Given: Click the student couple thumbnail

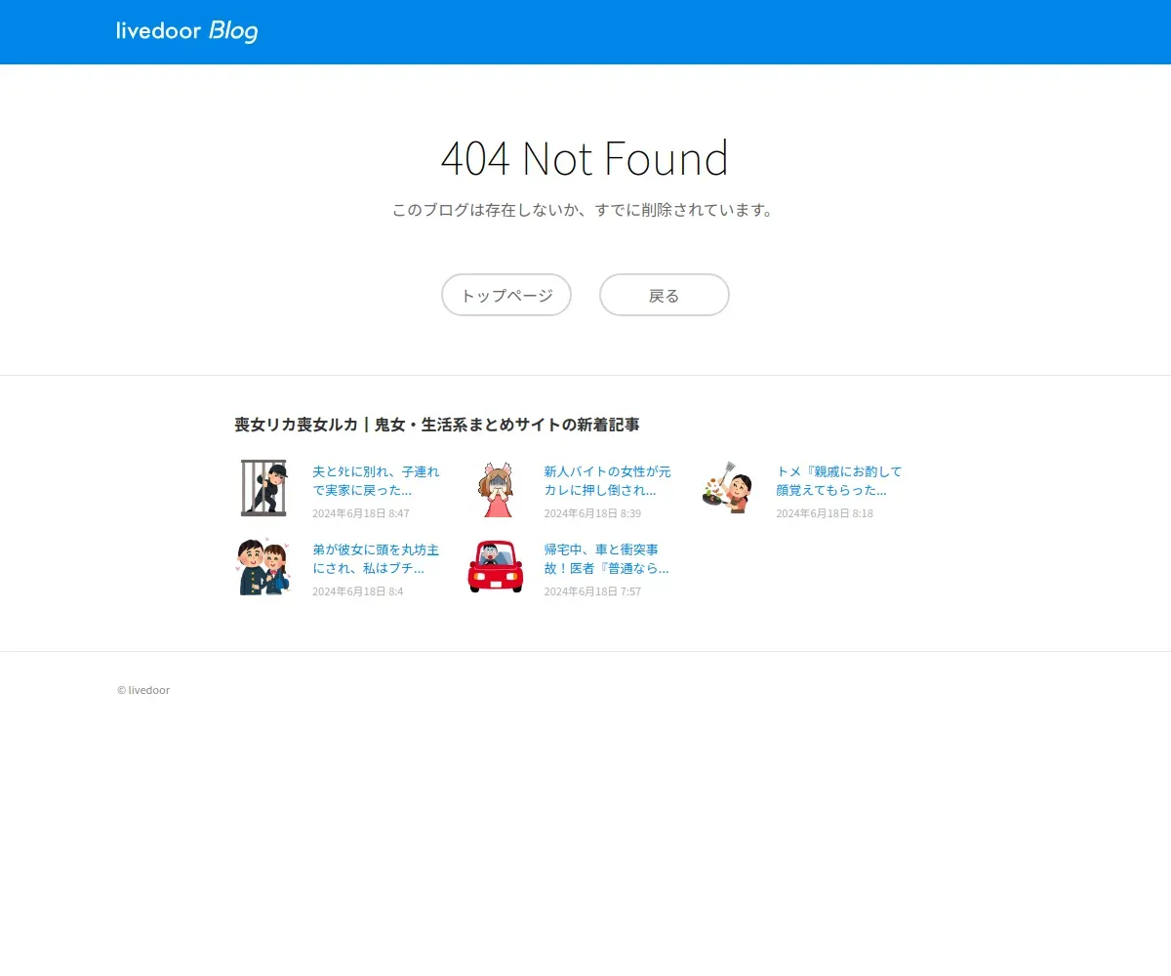Looking at the screenshot, I should (x=263, y=567).
